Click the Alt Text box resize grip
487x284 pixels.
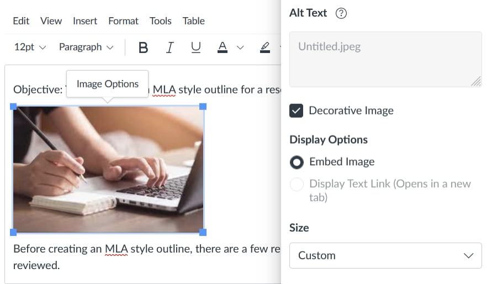pos(476,81)
